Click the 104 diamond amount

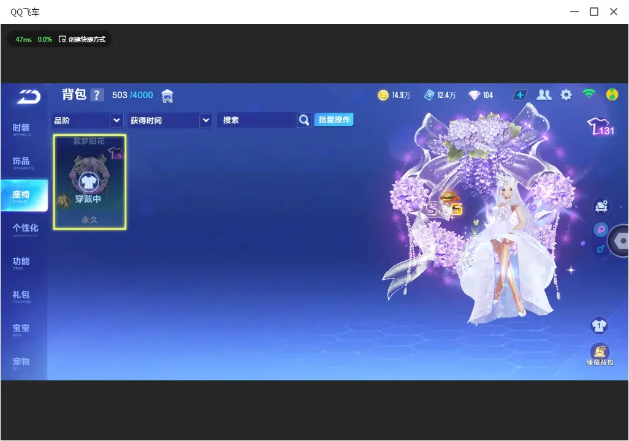click(x=487, y=95)
